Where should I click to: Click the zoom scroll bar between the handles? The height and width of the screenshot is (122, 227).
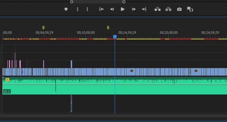[x=98, y=2]
